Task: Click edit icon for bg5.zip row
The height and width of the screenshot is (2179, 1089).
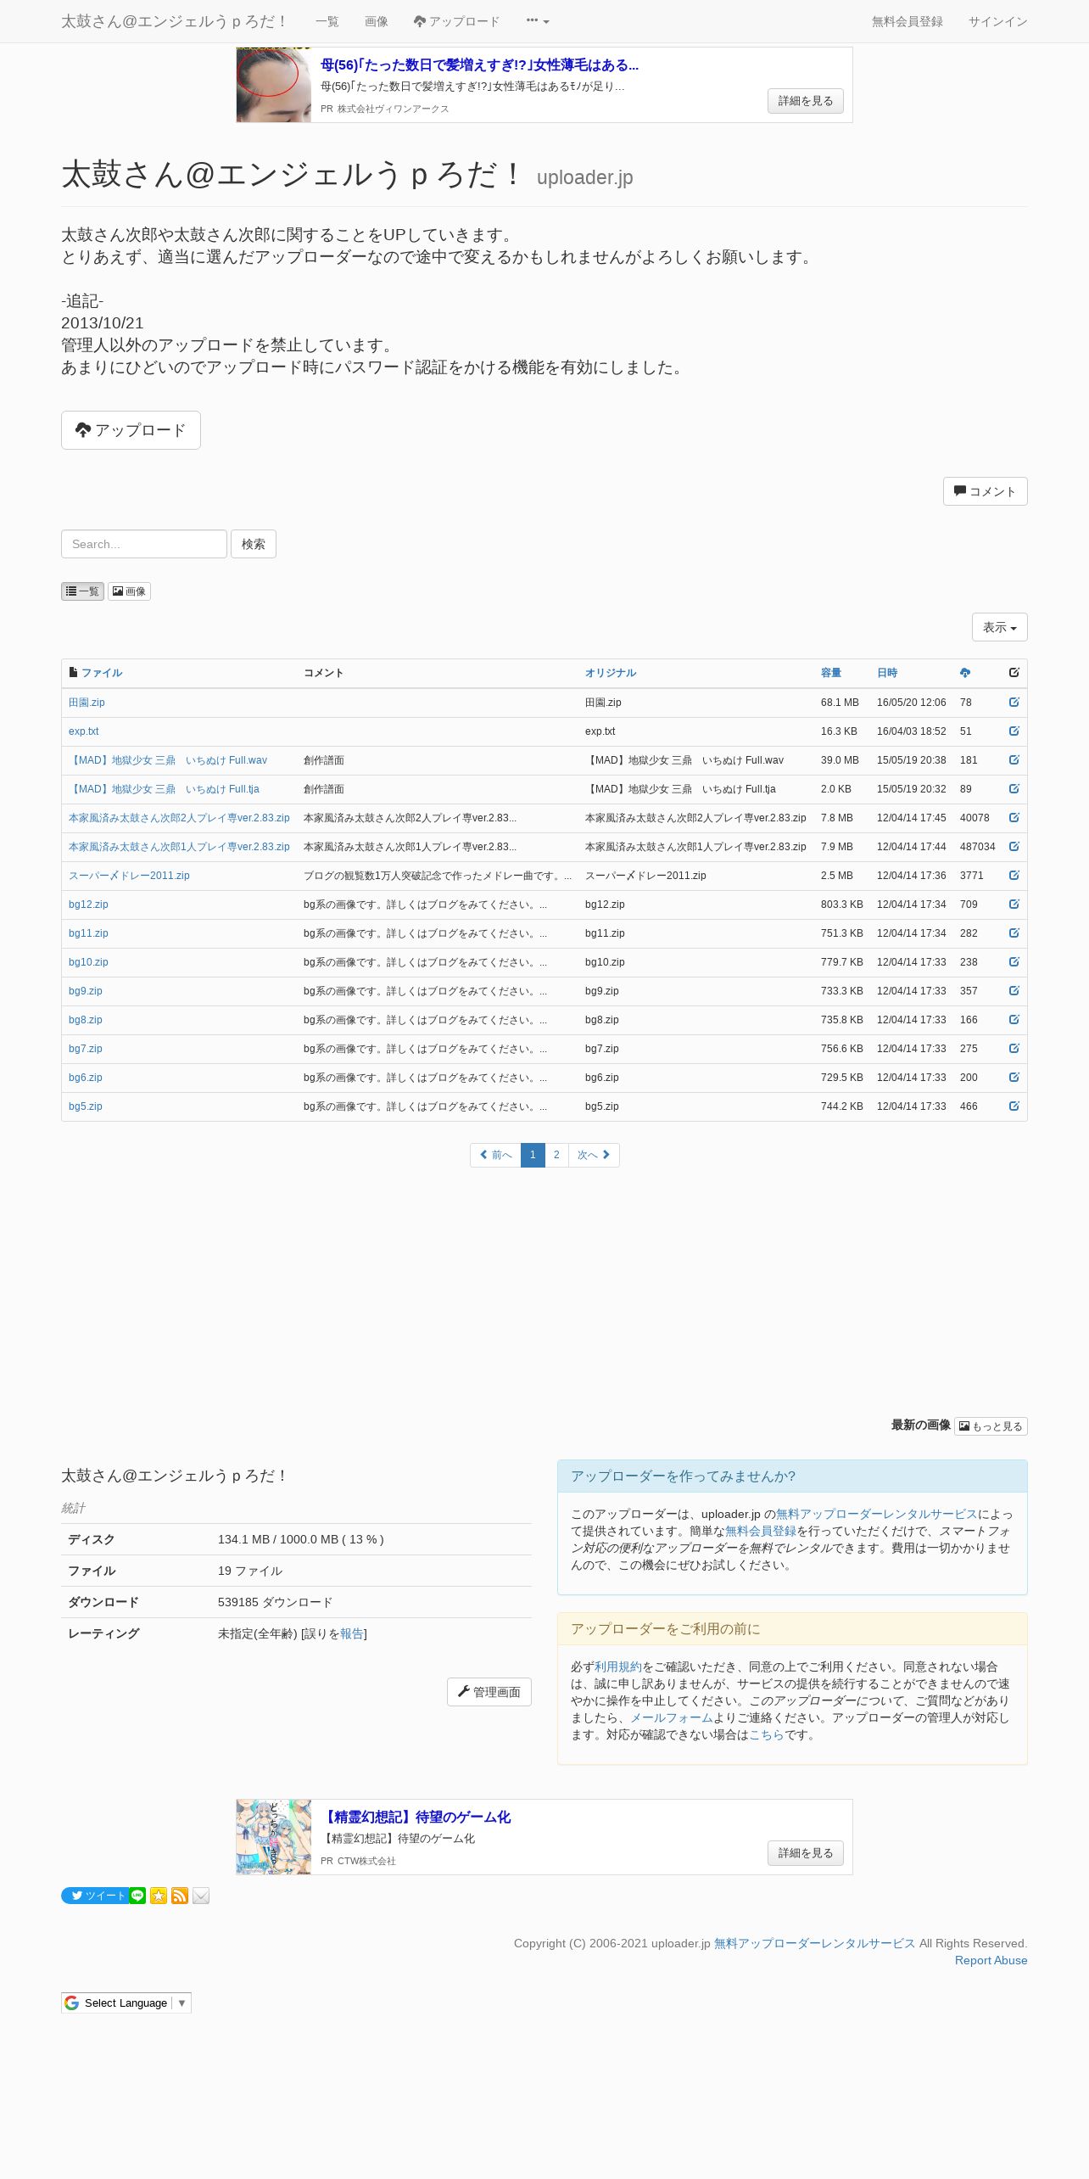Action: (1014, 1106)
